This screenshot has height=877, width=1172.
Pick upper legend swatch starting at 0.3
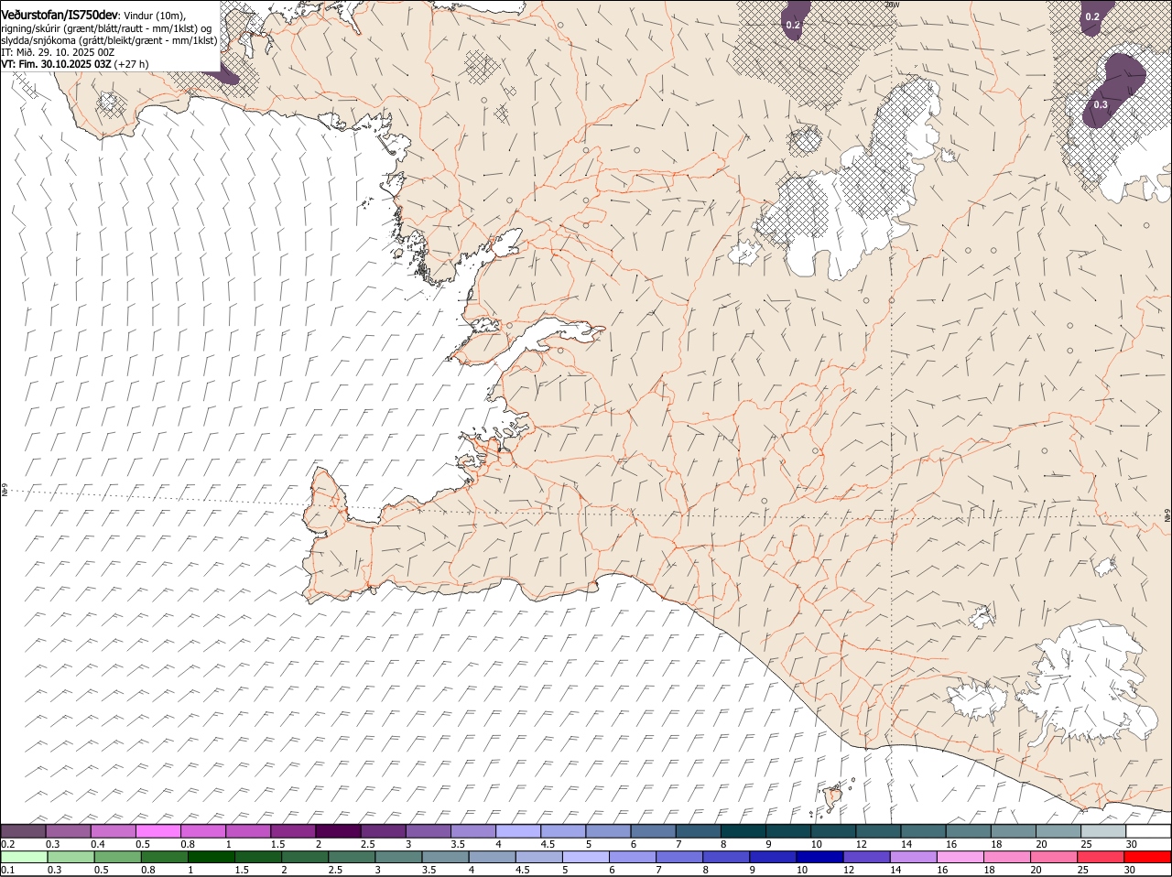click(x=68, y=831)
